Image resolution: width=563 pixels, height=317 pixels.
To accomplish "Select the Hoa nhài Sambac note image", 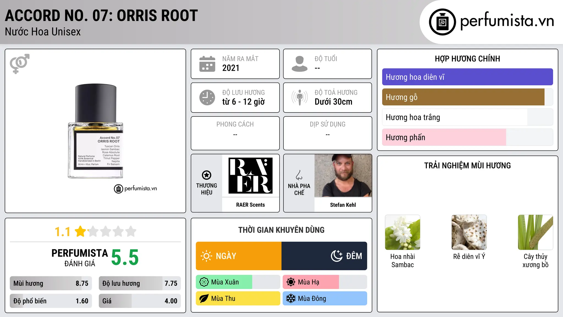I will [402, 232].
